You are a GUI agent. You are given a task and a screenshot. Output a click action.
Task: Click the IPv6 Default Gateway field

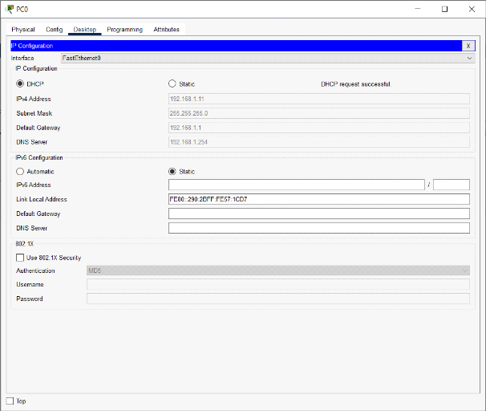pos(318,214)
